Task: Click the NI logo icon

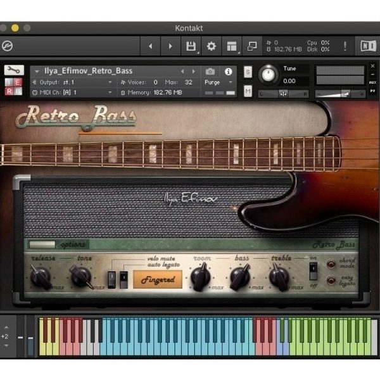Action: click(x=368, y=46)
